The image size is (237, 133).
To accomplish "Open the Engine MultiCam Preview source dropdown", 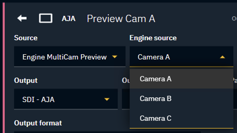I will (65, 57).
